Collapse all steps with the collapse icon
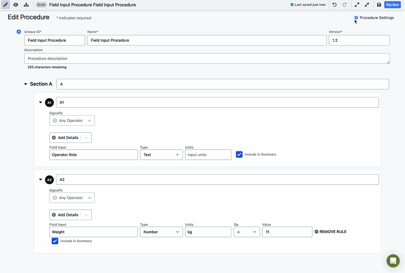Viewport: 405px width, 273px height. 368,5
